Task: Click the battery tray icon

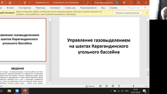Action: click(115, 91)
